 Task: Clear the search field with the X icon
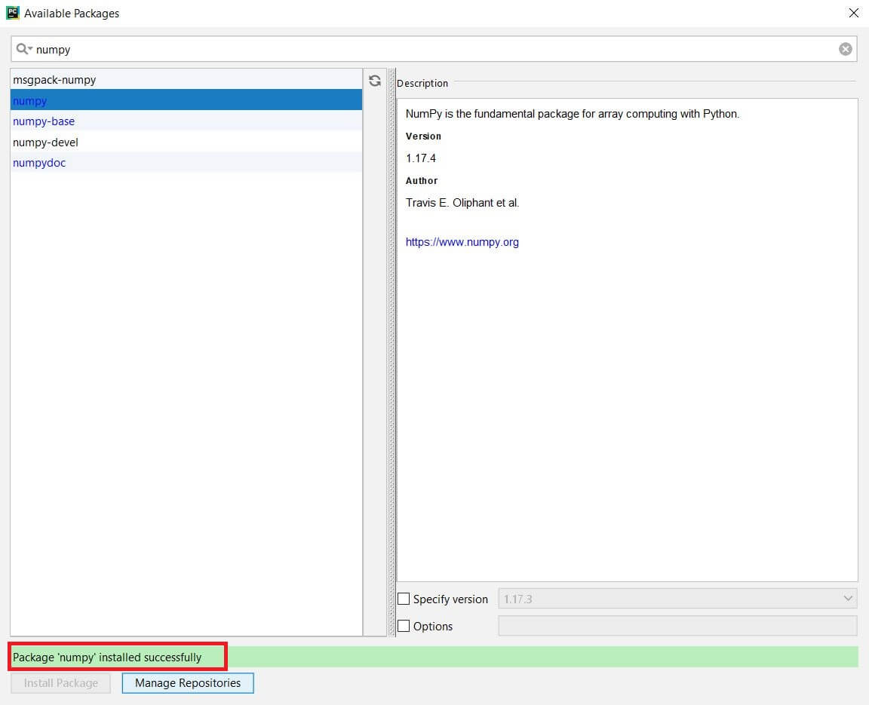(x=845, y=49)
